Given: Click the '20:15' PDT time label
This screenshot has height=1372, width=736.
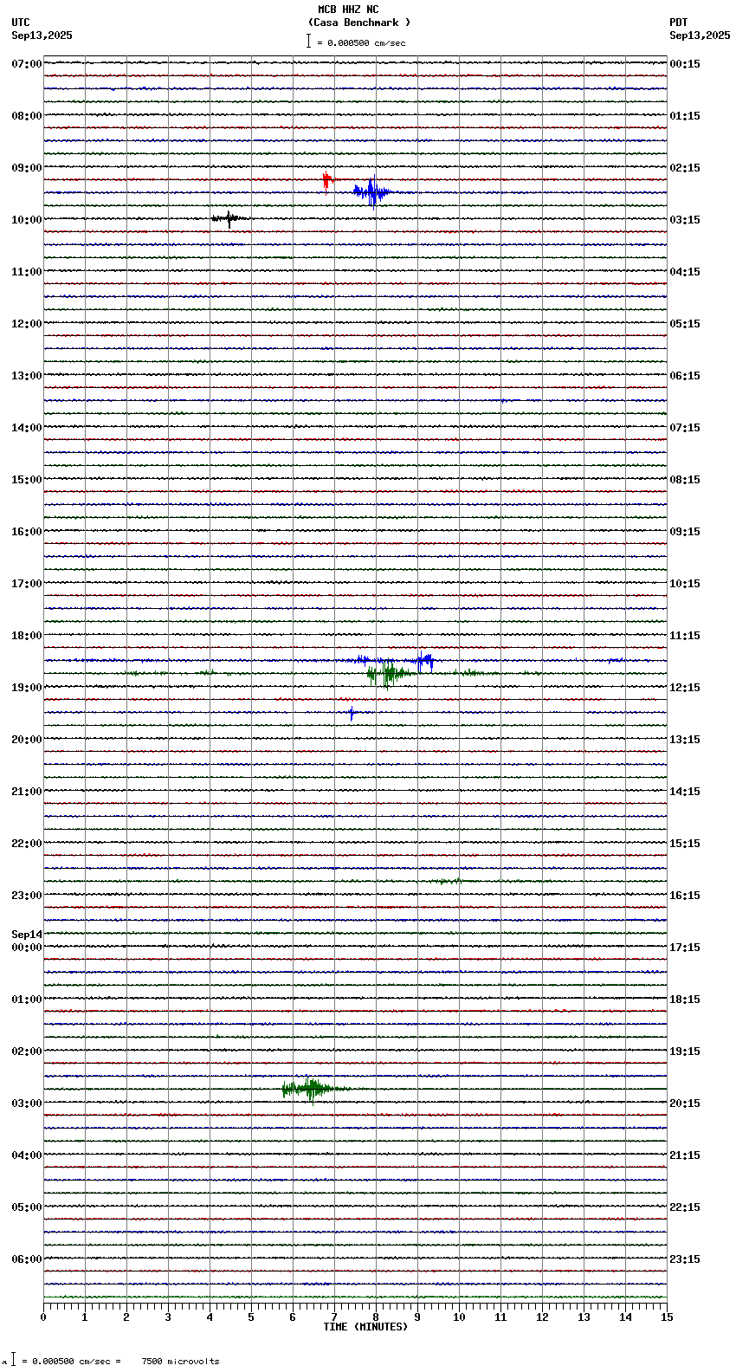Looking at the screenshot, I should click(x=685, y=1103).
